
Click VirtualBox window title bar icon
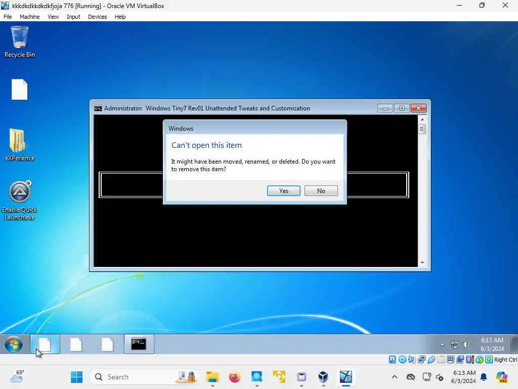[x=5, y=6]
